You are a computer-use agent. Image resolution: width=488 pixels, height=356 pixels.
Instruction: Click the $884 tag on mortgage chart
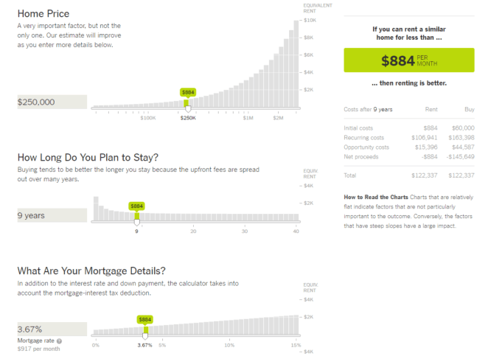pyautogui.click(x=145, y=320)
